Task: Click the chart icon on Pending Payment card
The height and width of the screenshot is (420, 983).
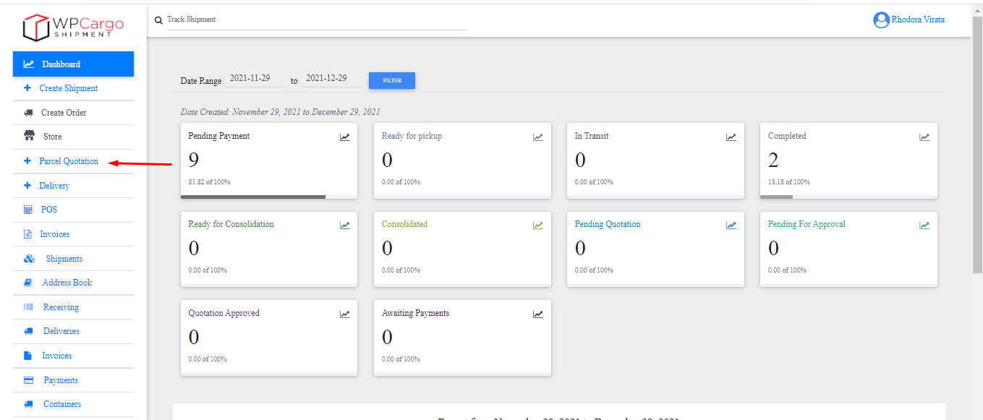Action: click(344, 137)
